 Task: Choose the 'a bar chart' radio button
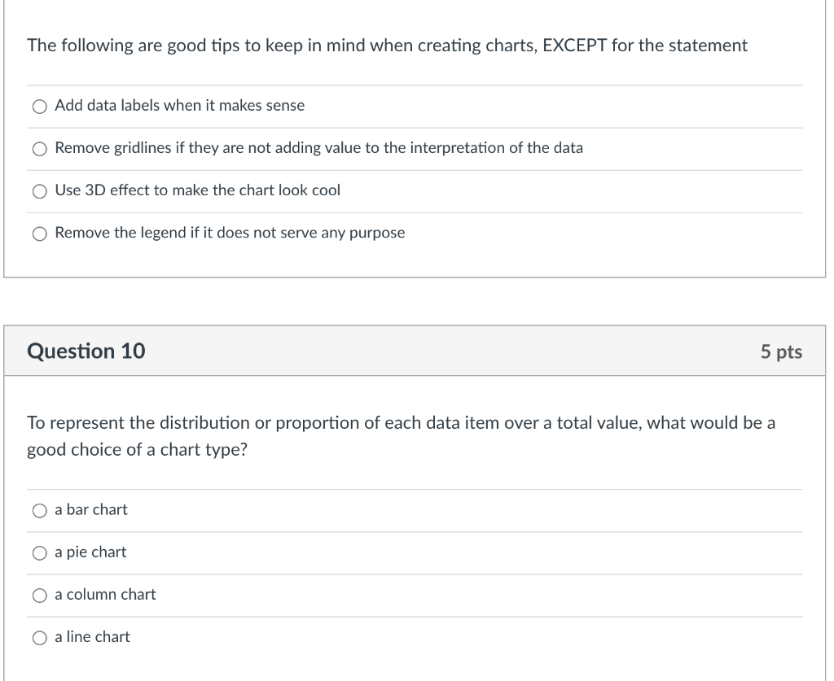pyautogui.click(x=40, y=511)
